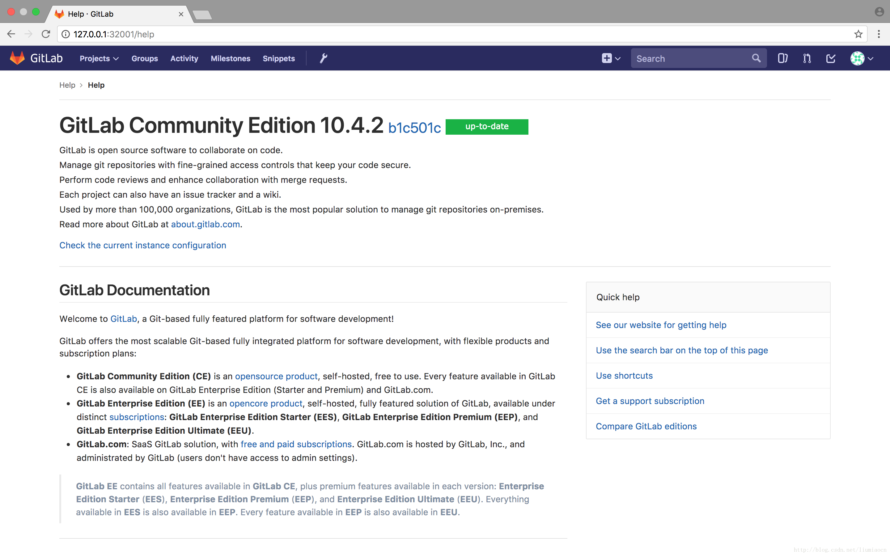
Task: Open the GitLab link in welcome sentence
Action: pyautogui.click(x=124, y=319)
